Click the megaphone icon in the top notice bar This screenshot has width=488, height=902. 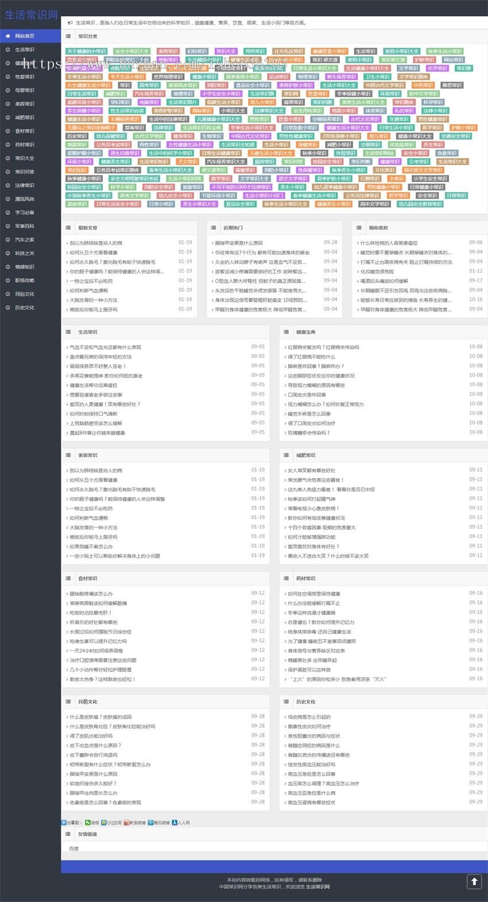(70, 23)
